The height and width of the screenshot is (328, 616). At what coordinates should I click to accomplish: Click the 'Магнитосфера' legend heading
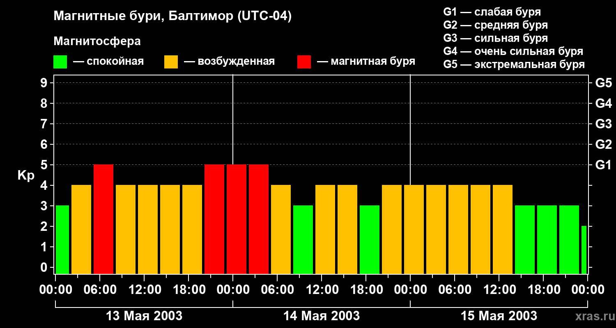tap(97, 41)
